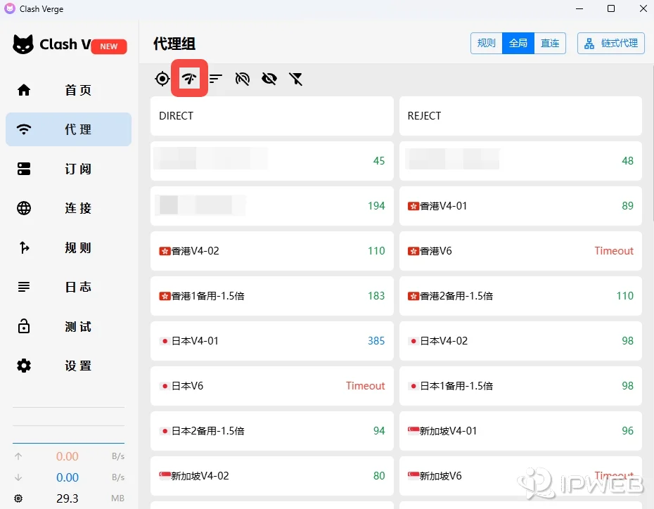Viewport: 654px width, 509px height.
Task: Expand the REJECT proxy group
Action: [520, 116]
